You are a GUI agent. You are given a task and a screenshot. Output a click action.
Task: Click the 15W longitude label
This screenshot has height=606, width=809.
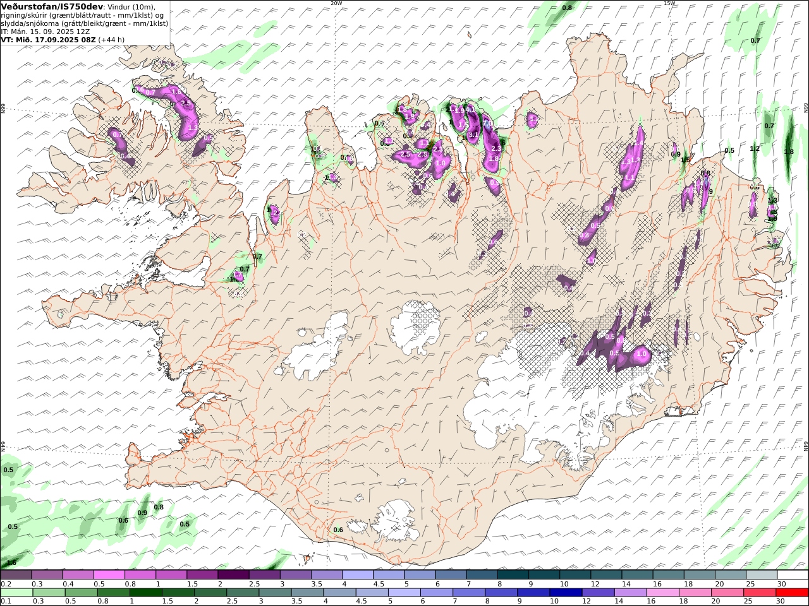coord(669,3)
